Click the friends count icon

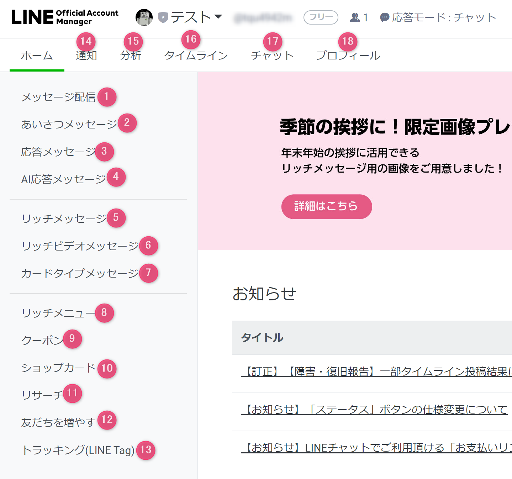[x=355, y=17]
